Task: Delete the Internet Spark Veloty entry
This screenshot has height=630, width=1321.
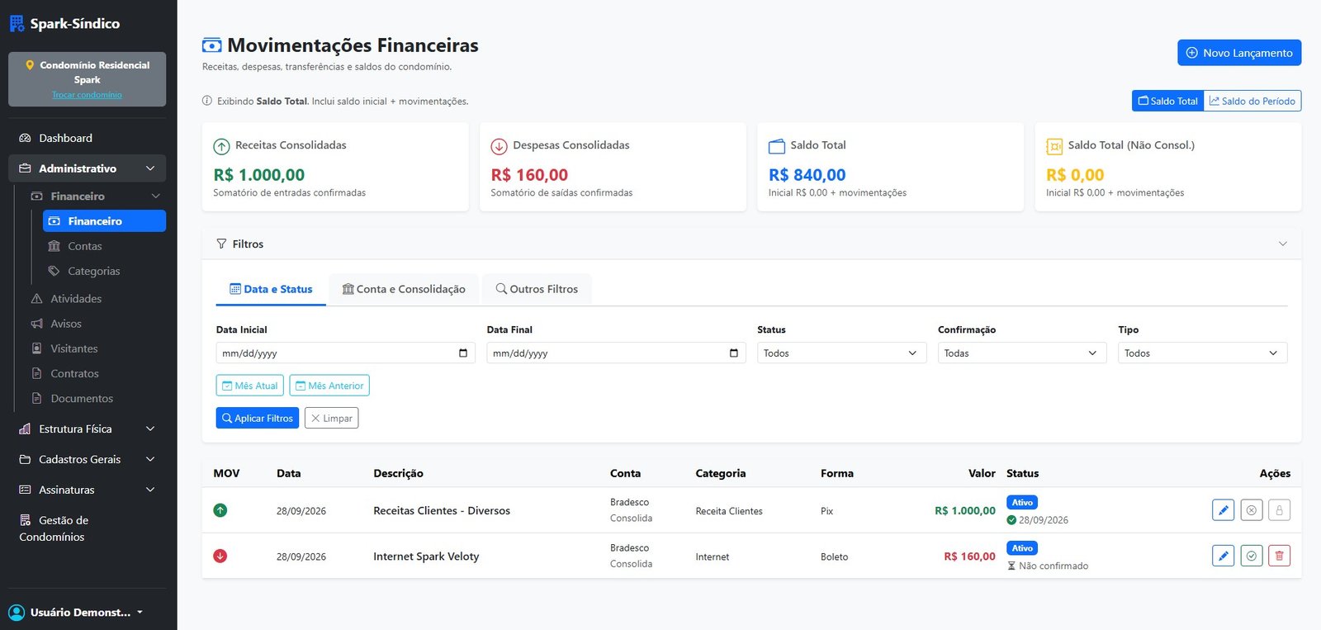Action: tap(1279, 556)
